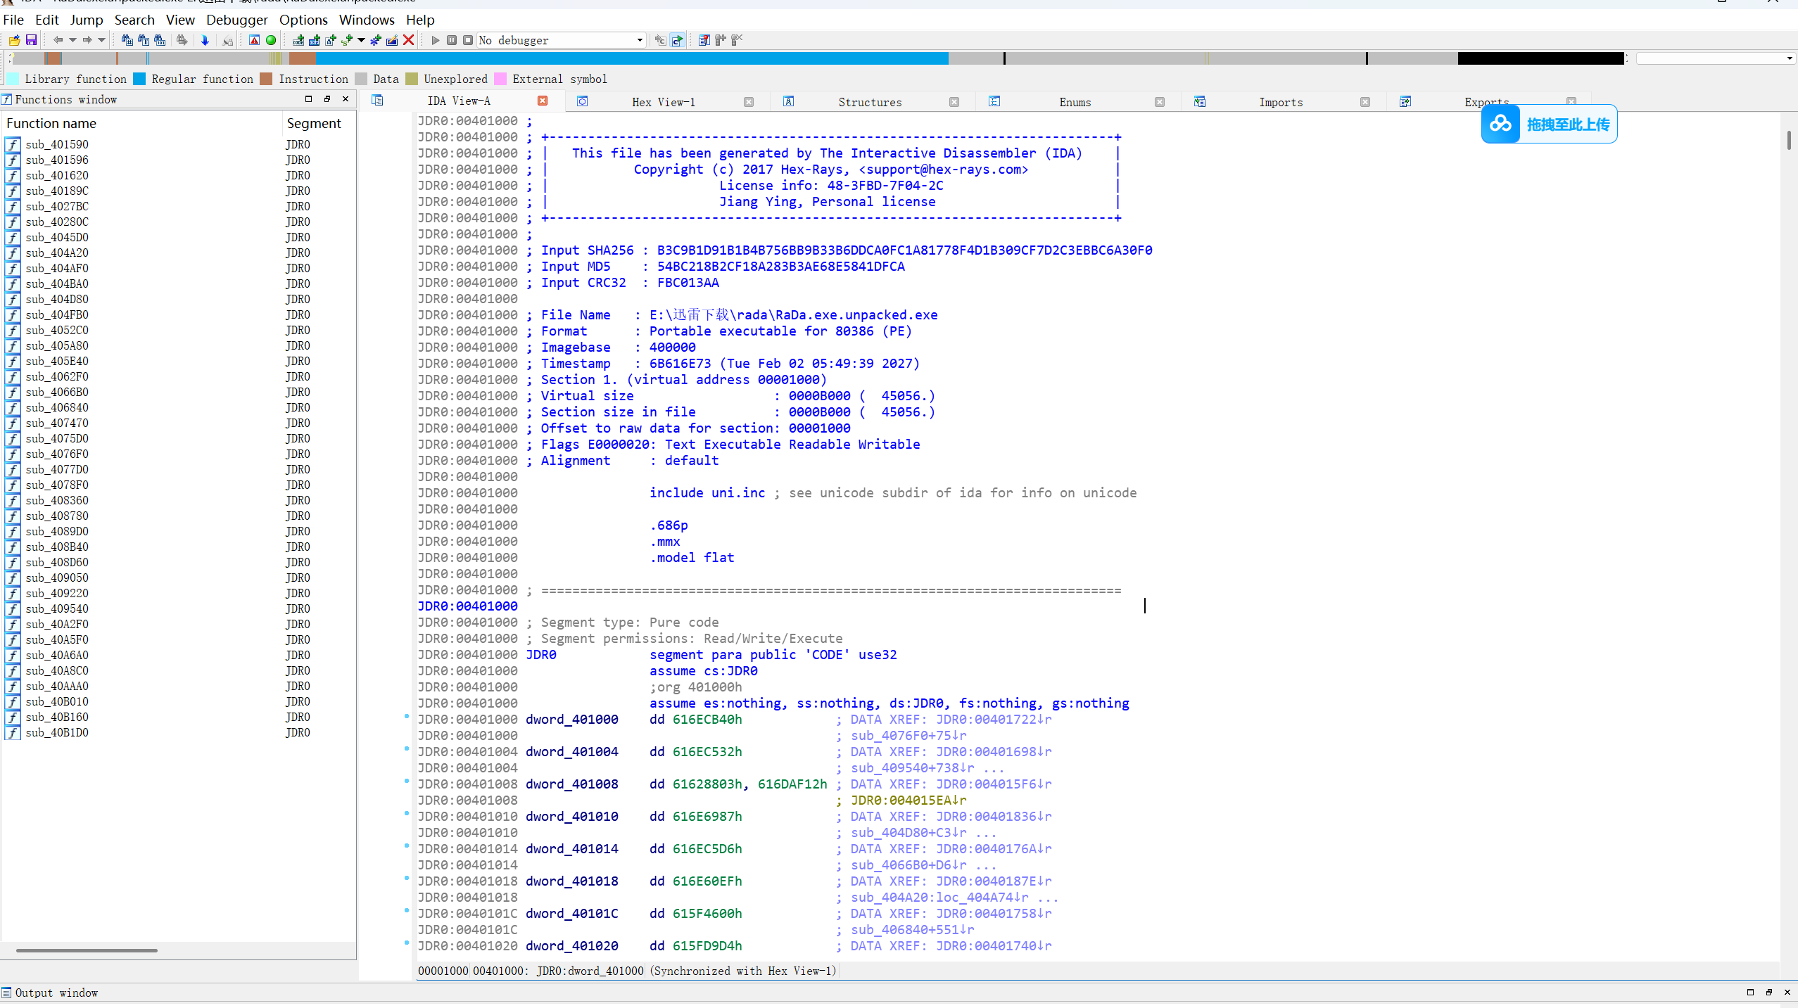Click the green circle run indicator icon
Image resolution: width=1798 pixels, height=1008 pixels.
(x=271, y=40)
